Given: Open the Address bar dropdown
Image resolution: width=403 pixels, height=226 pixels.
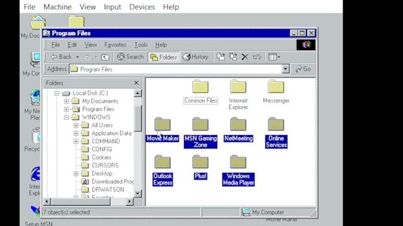Looking at the screenshot, I should click(x=285, y=69).
